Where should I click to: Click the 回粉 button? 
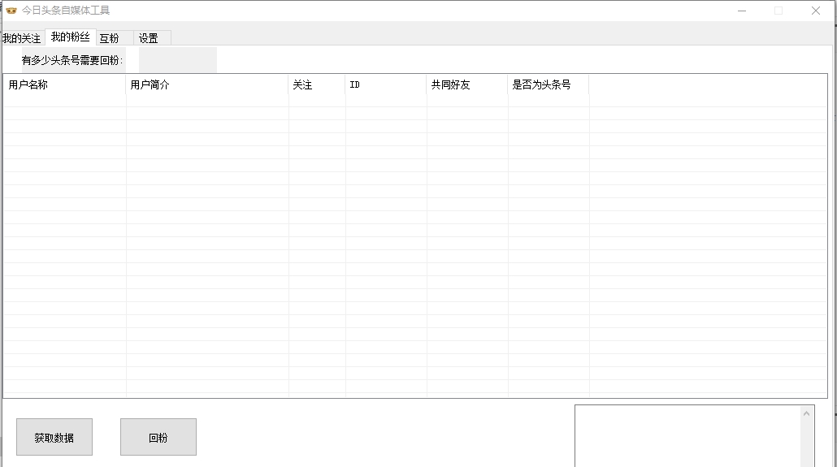(158, 437)
